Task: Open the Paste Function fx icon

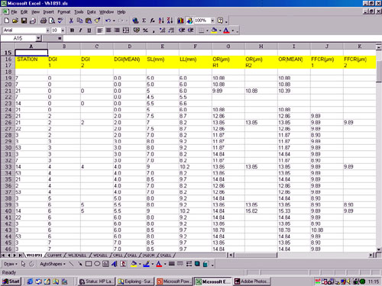Action: point(152,21)
